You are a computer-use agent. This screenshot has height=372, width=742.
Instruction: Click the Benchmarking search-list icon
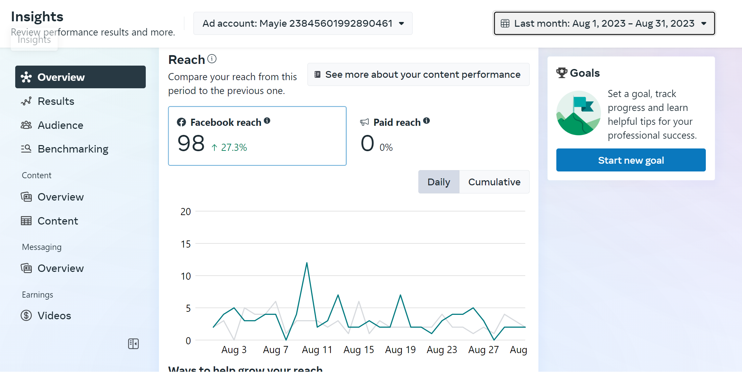(26, 149)
